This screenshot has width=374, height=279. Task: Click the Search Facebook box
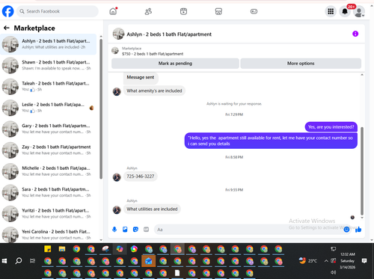coord(58,11)
